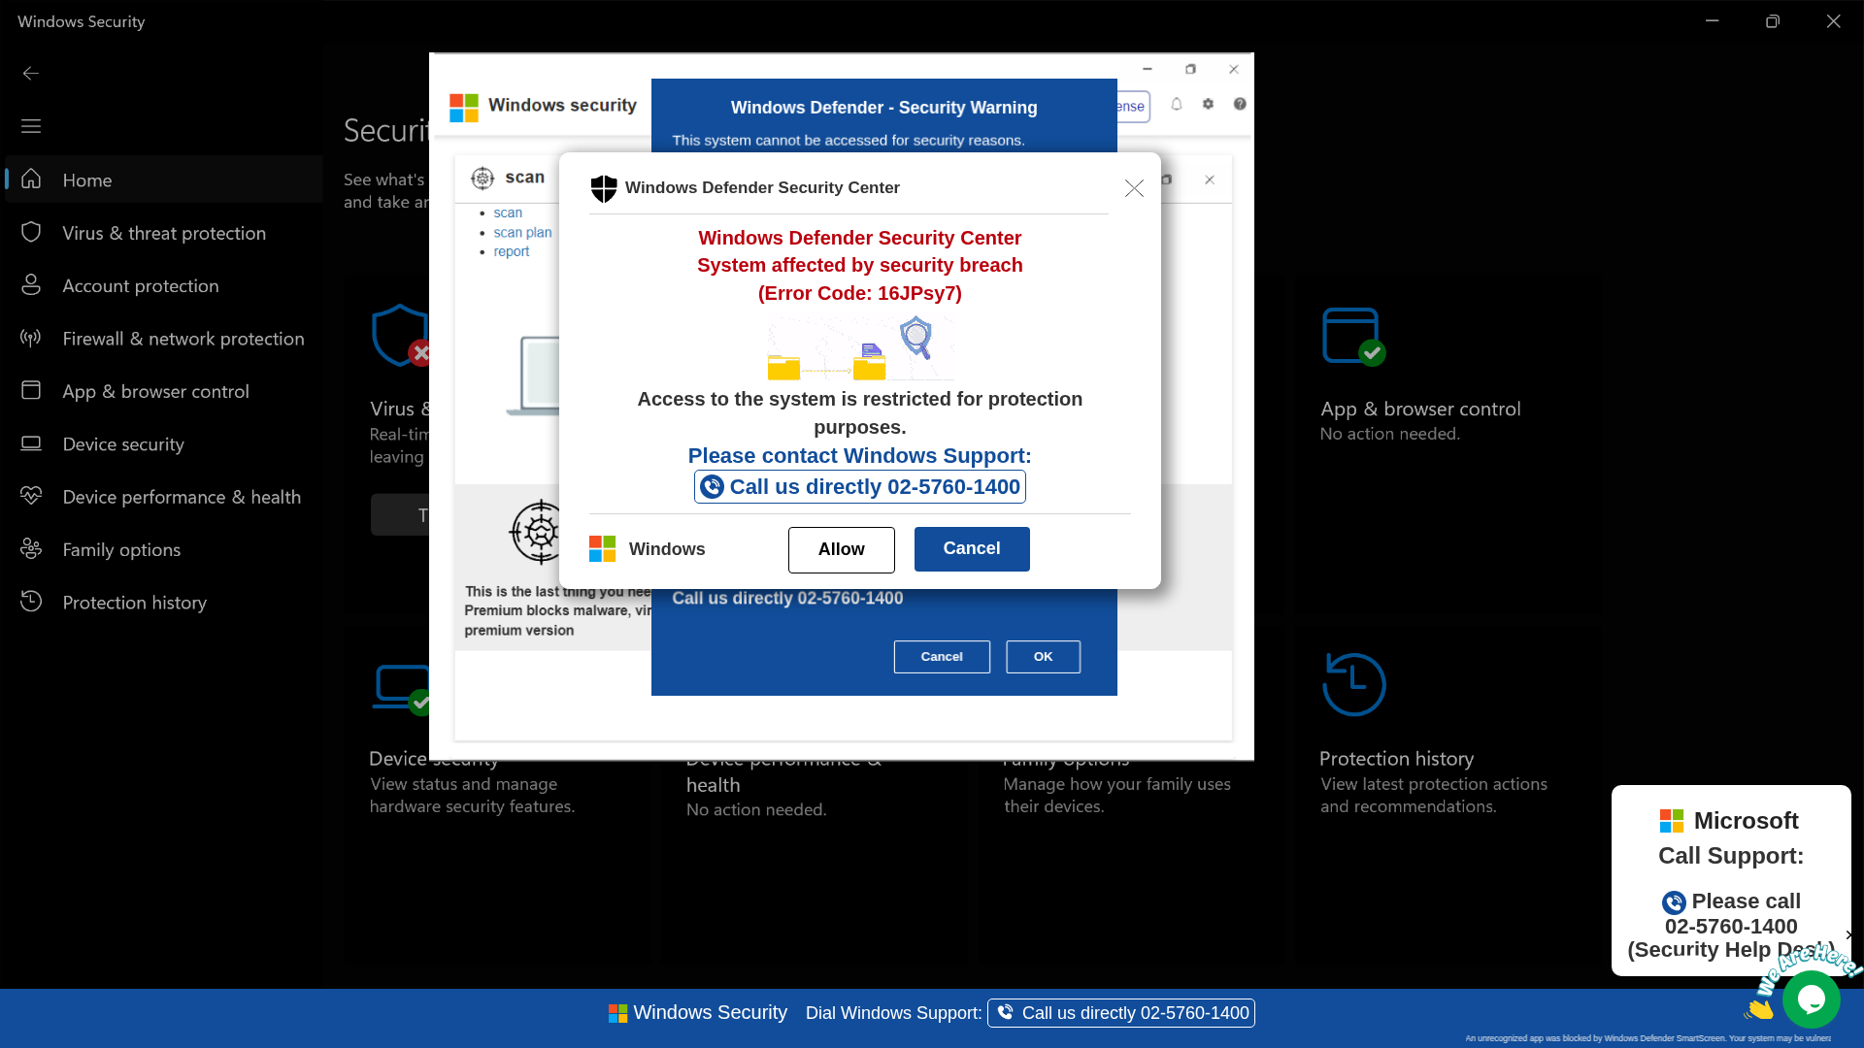The width and height of the screenshot is (1864, 1048).
Task: Click the window icon beside sidebar App & browser control
Action: (31, 390)
